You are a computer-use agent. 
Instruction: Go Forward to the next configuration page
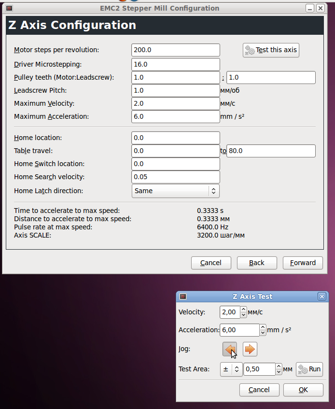(303, 263)
